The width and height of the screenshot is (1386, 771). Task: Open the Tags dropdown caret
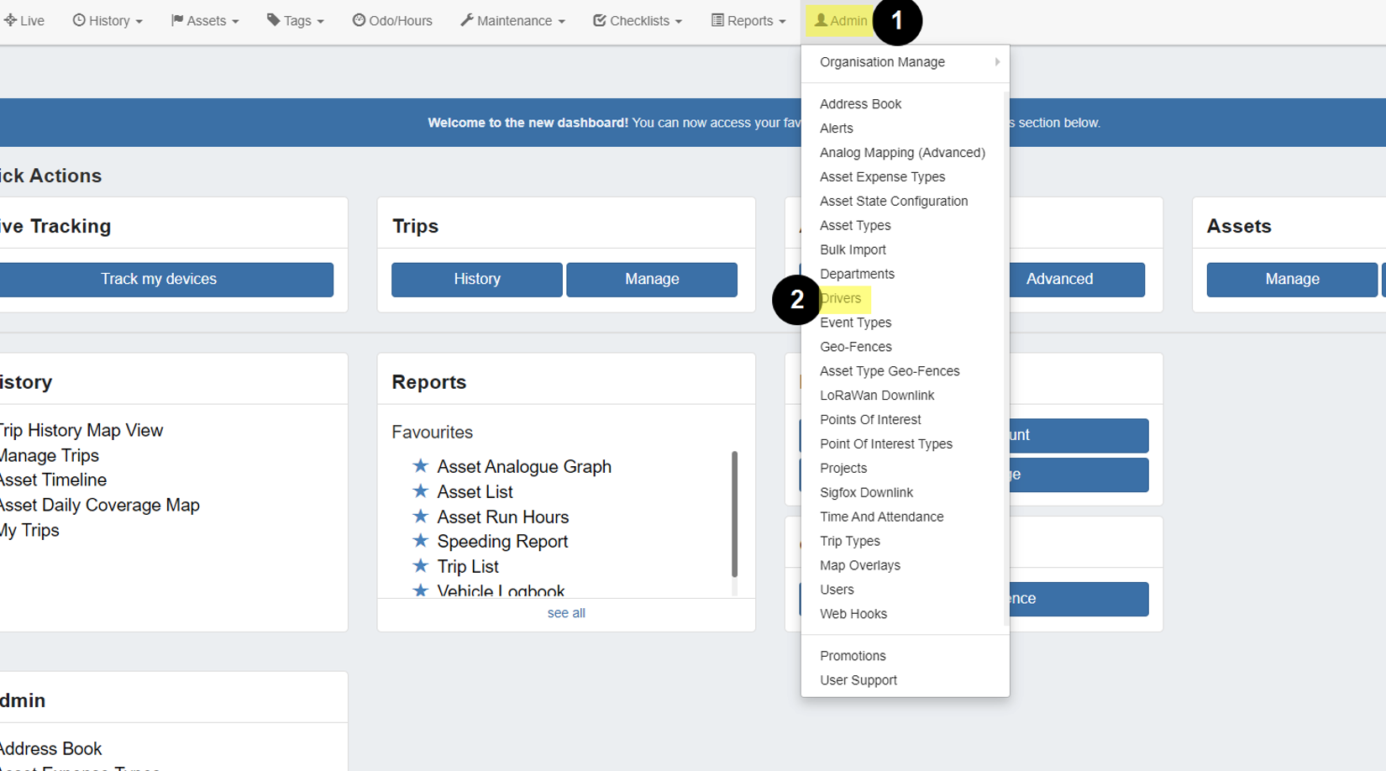[320, 22]
